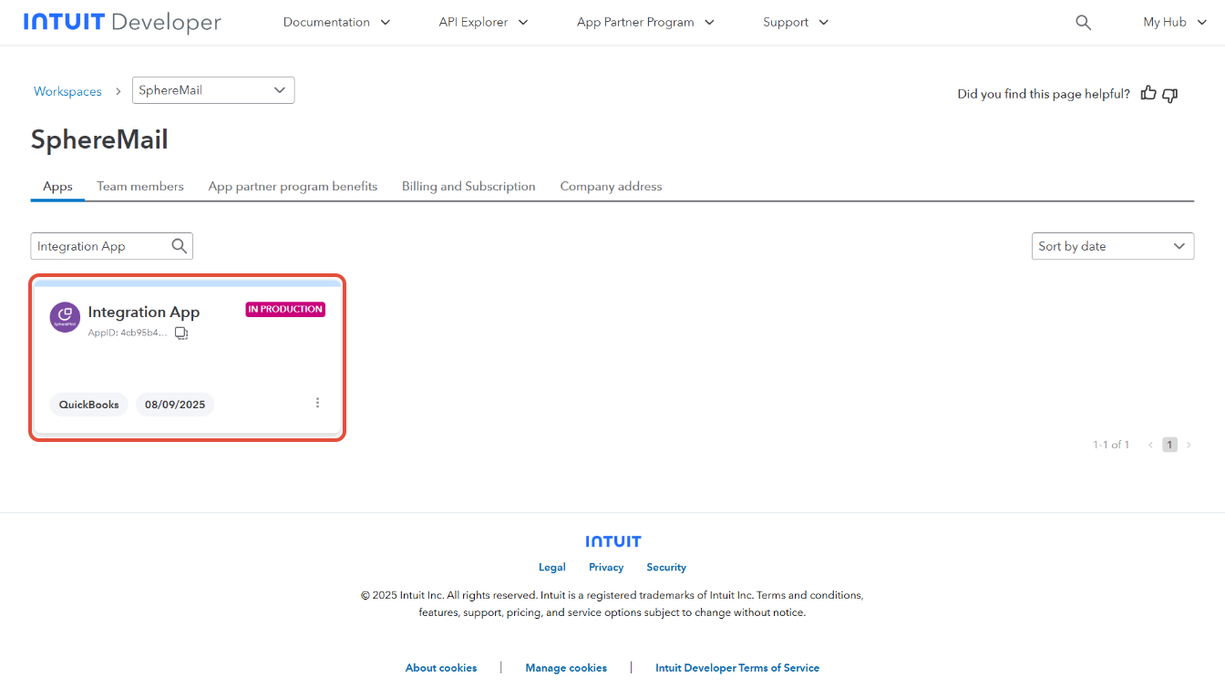Click the QuickBooks tag on app card

(x=89, y=405)
